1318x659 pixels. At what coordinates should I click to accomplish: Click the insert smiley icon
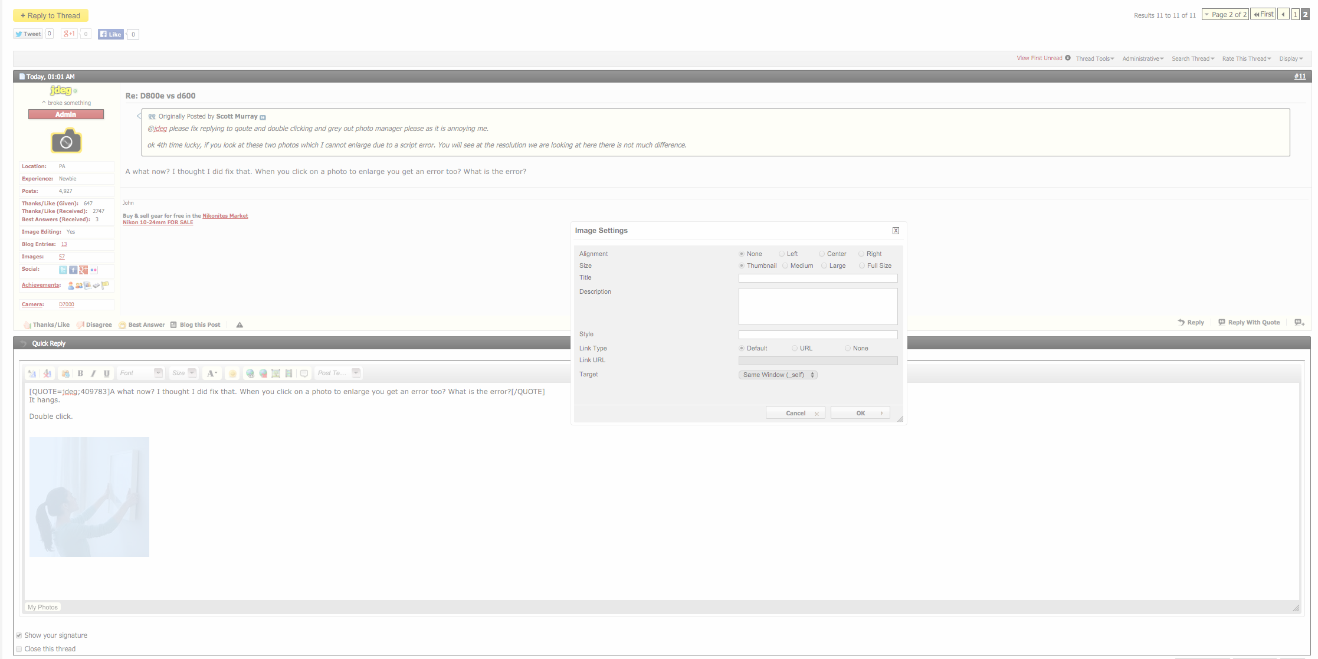pyautogui.click(x=232, y=373)
